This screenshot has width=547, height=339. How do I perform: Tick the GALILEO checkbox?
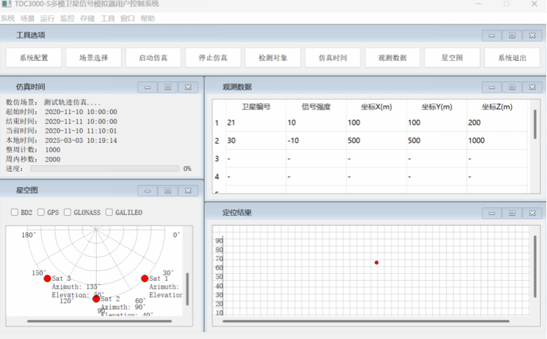[109, 212]
